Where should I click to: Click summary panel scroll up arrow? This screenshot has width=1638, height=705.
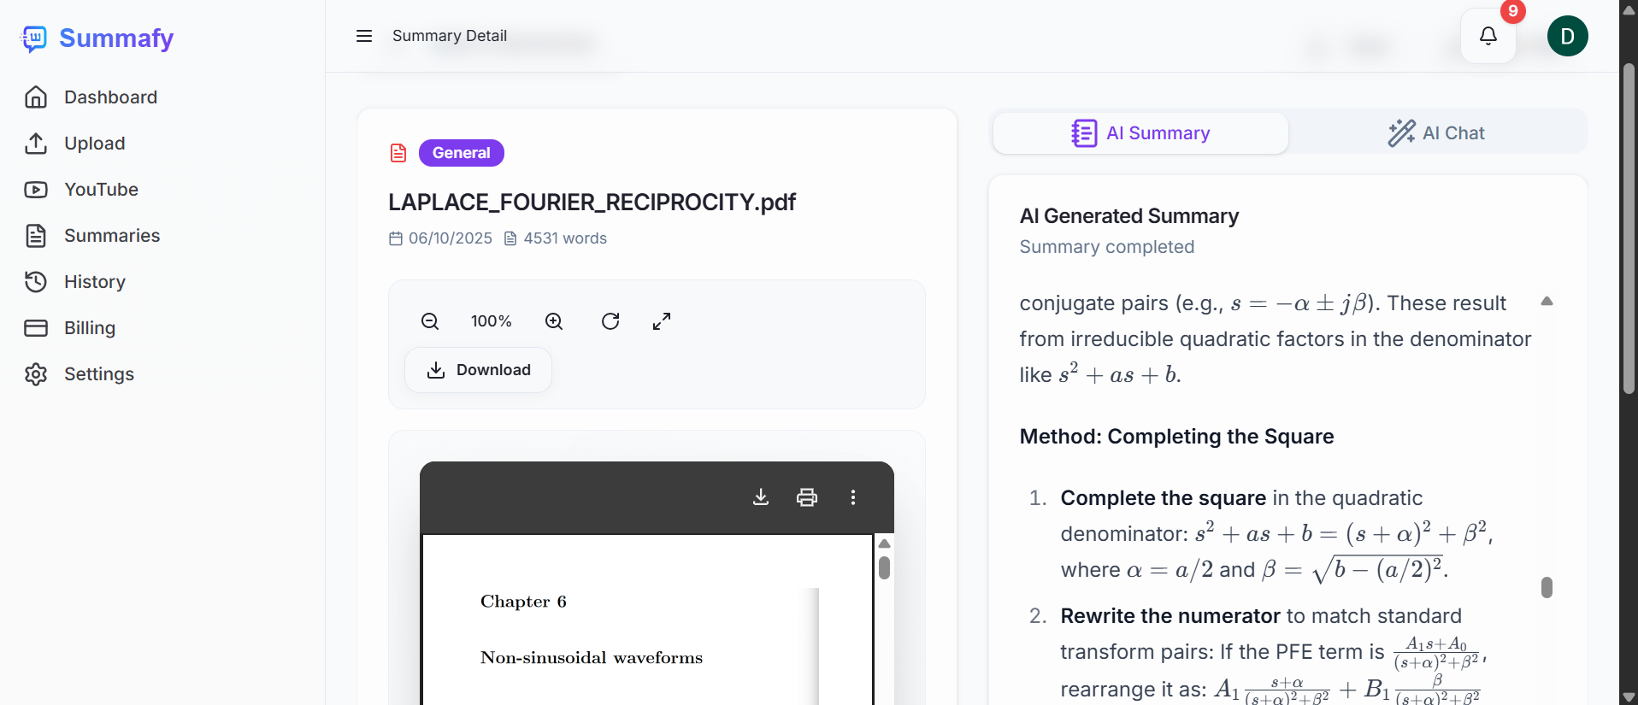point(1547,301)
